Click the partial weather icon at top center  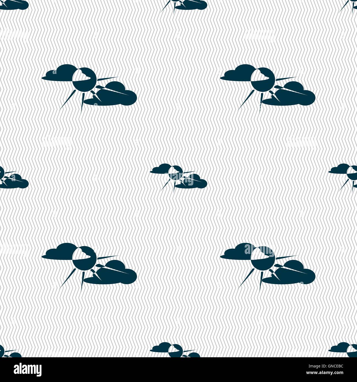[x=183, y=5]
